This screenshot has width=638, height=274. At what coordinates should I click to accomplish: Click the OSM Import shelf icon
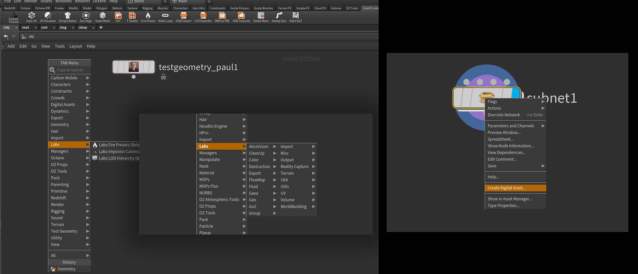(x=183, y=17)
